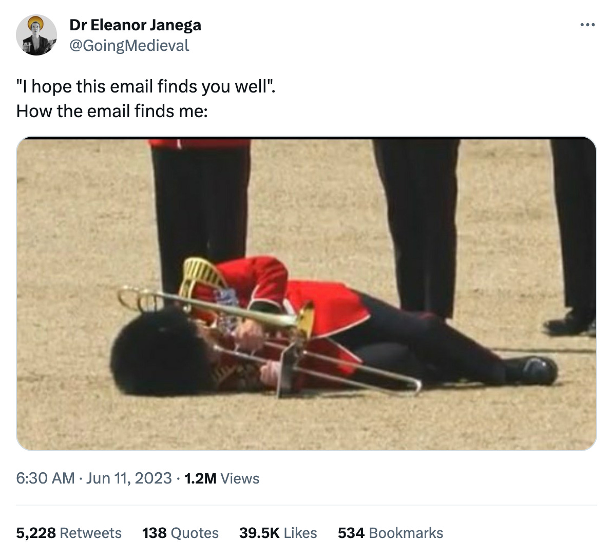Click the Jun 11, 2023 date
The height and width of the screenshot is (557, 610).
(129, 478)
